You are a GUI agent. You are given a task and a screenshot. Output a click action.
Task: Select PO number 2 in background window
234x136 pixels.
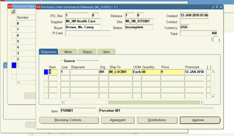click(x=26, y=59)
